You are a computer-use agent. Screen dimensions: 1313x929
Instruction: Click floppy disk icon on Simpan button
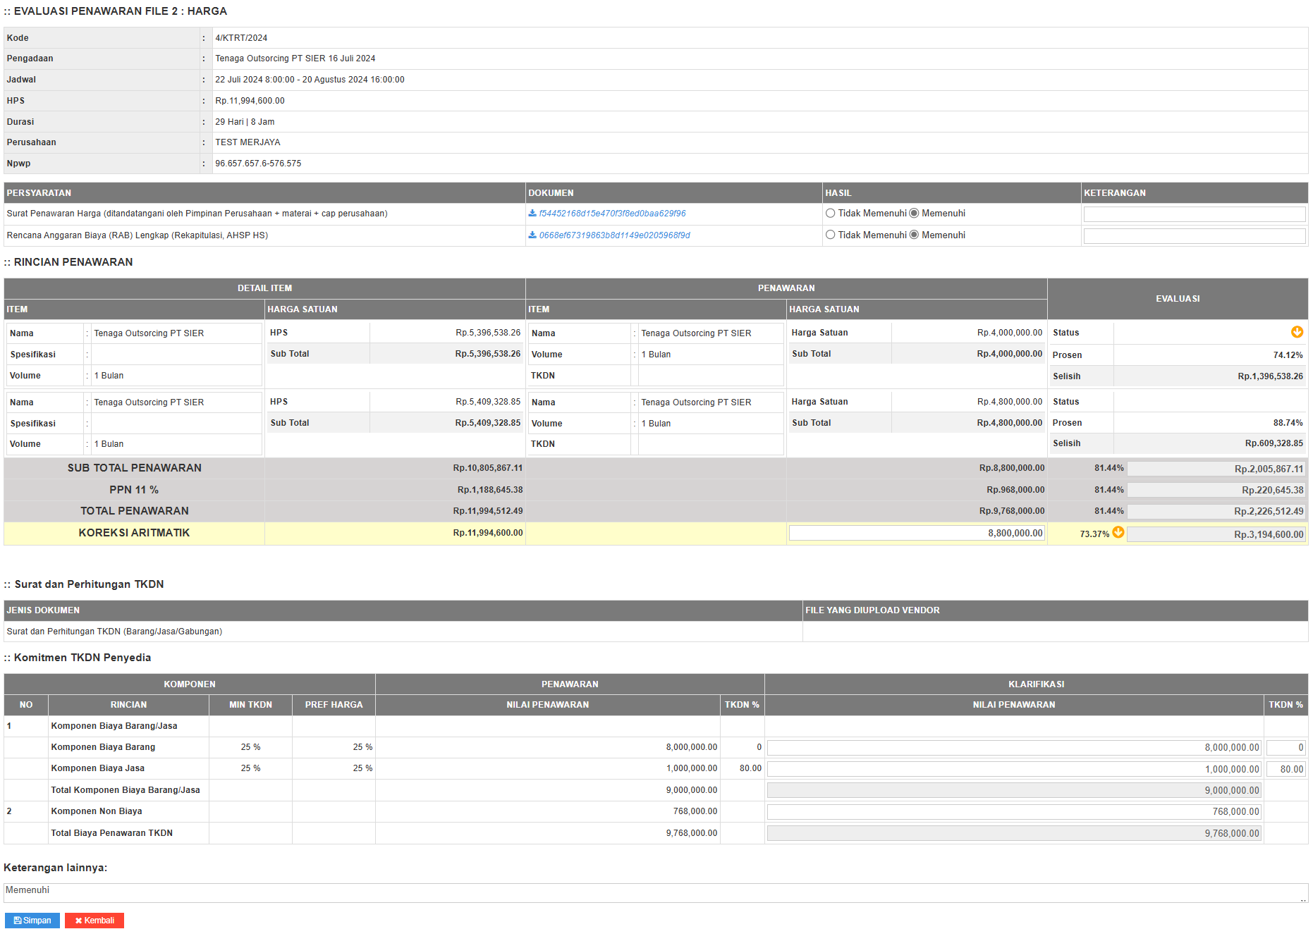point(18,921)
